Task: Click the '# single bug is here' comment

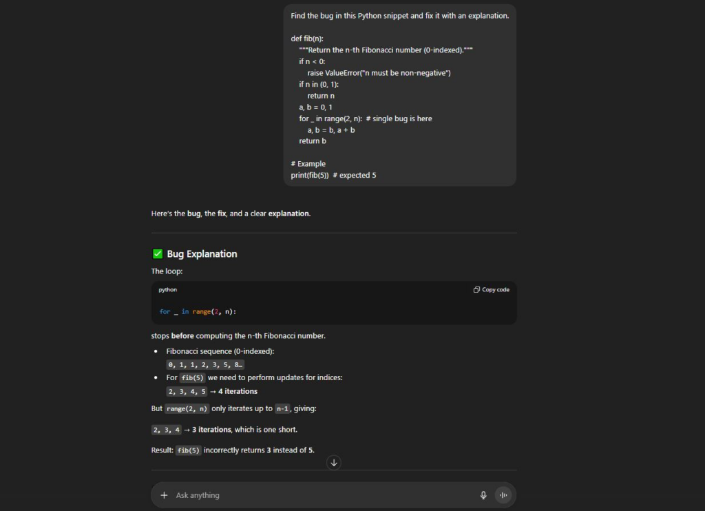Action: point(399,118)
